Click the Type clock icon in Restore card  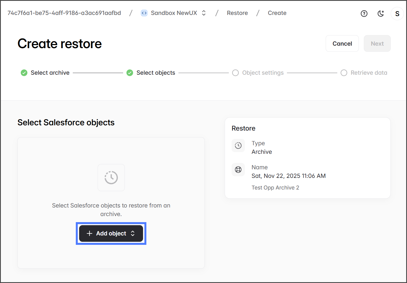[238, 146]
